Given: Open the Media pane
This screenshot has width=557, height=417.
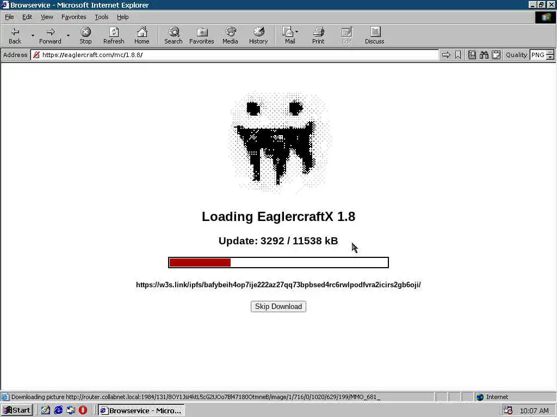Looking at the screenshot, I should coord(230,35).
